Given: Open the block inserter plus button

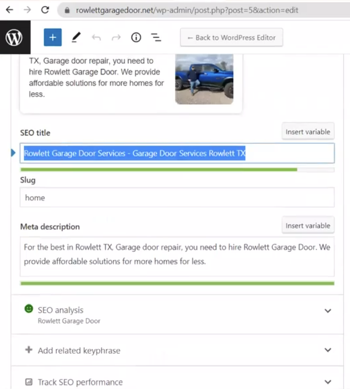Looking at the screenshot, I should point(52,37).
